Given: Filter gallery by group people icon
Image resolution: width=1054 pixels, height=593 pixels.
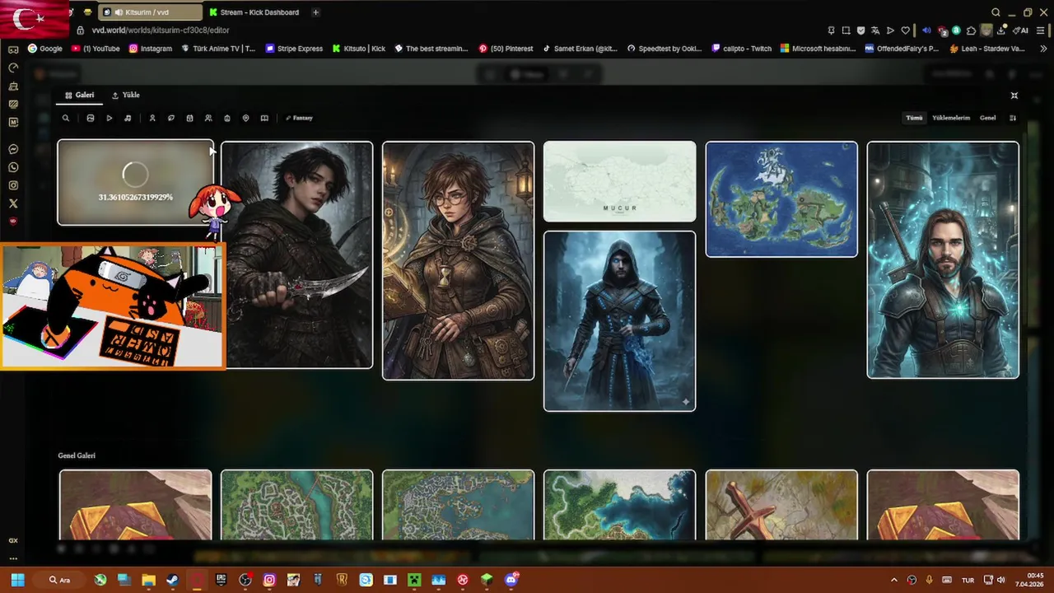Looking at the screenshot, I should pyautogui.click(x=208, y=118).
